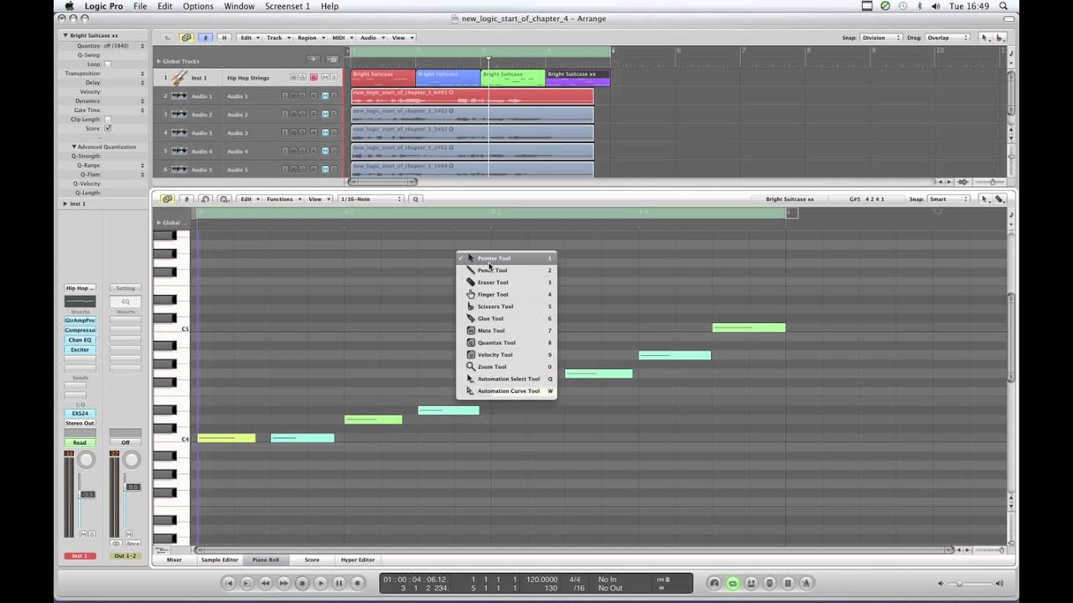The image size is (1073, 603).
Task: Toggle the green Cycle mode button
Action: (x=733, y=583)
